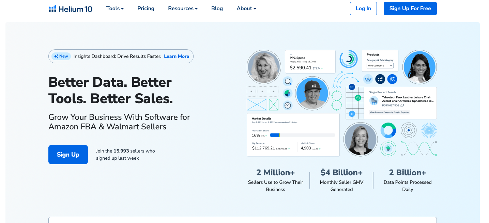
Task: Click View Products Frequently Bought Together
Action: [x=389, y=112]
